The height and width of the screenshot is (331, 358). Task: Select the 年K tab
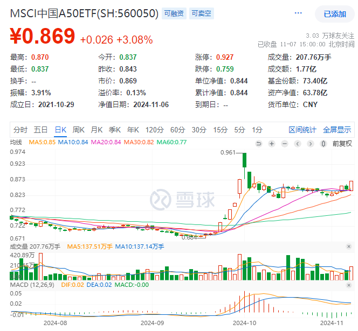tap(133, 130)
